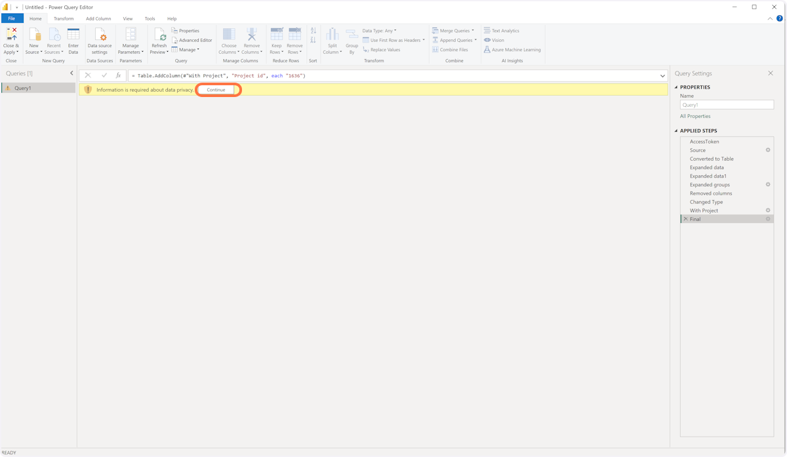Switch to the Tools ribbon tab
Image resolution: width=787 pixels, height=457 pixels.
150,18
